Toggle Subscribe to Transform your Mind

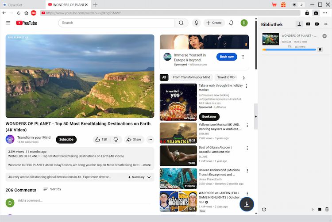(66, 139)
